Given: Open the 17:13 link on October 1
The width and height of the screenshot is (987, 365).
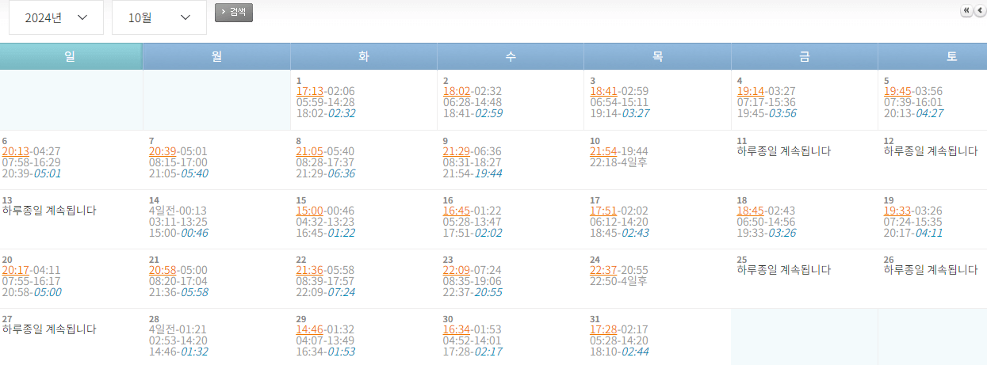Looking at the screenshot, I should click(310, 92).
